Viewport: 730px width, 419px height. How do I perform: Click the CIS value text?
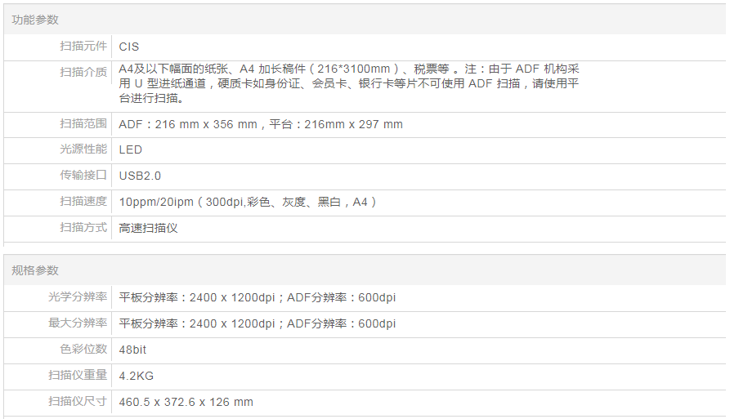[x=129, y=47]
